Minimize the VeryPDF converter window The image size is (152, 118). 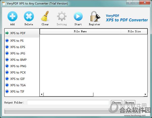click(129, 3)
